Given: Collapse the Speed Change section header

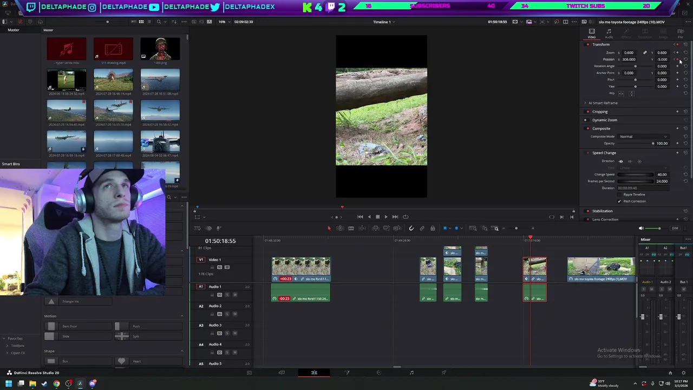Looking at the screenshot, I should (604, 153).
